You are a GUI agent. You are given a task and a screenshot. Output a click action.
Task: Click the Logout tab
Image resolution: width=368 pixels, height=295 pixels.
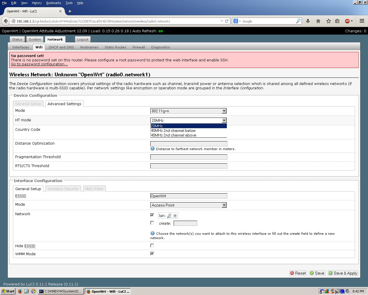click(x=83, y=39)
